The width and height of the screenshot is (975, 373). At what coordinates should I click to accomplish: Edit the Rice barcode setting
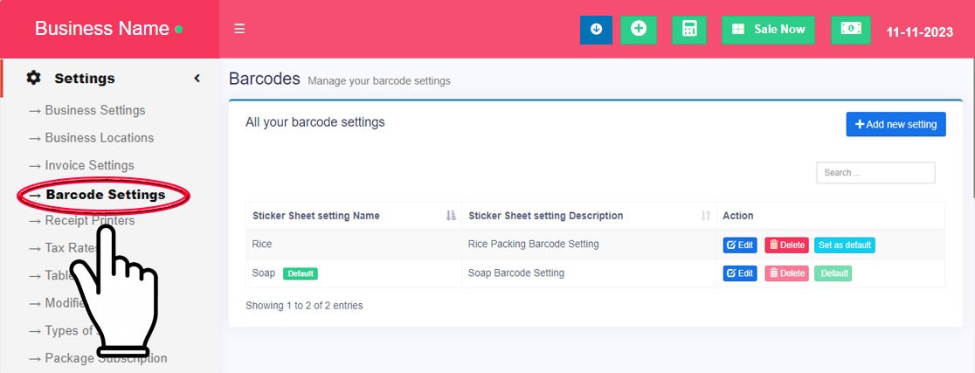(739, 245)
